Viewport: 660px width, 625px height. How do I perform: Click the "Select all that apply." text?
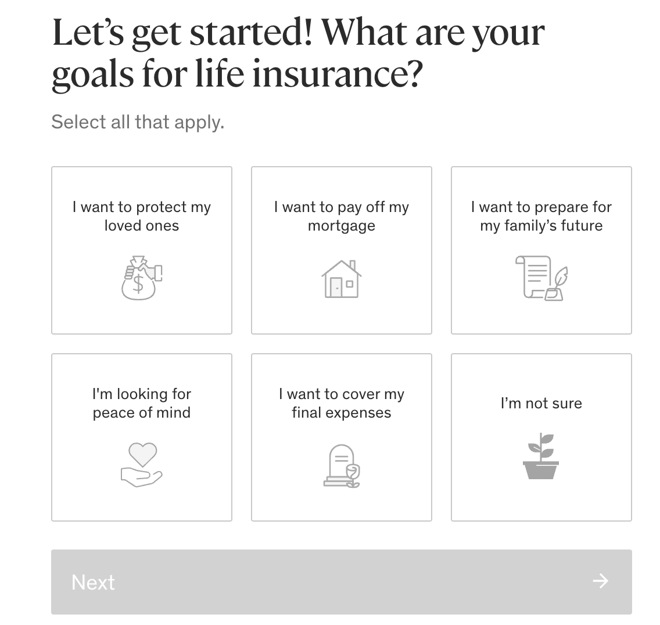point(138,122)
